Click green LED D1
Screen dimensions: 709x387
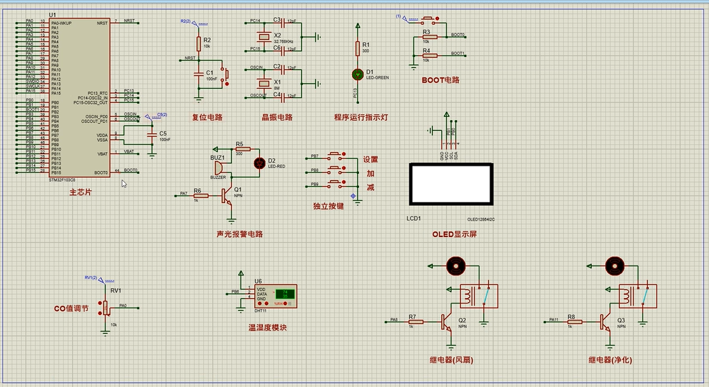[x=358, y=75]
